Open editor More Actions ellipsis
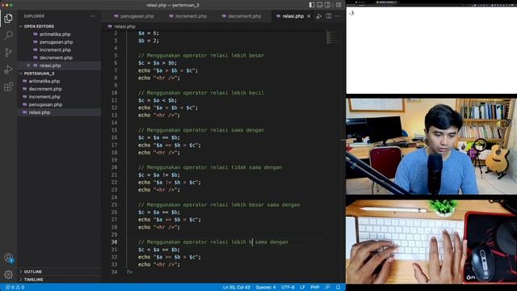The width and height of the screenshot is (517, 291). click(x=338, y=16)
